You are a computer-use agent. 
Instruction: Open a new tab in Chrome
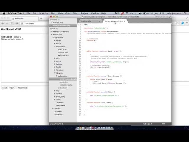[41, 18]
